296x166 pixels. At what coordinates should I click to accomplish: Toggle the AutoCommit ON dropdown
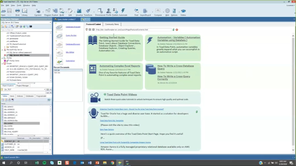coord(12,157)
